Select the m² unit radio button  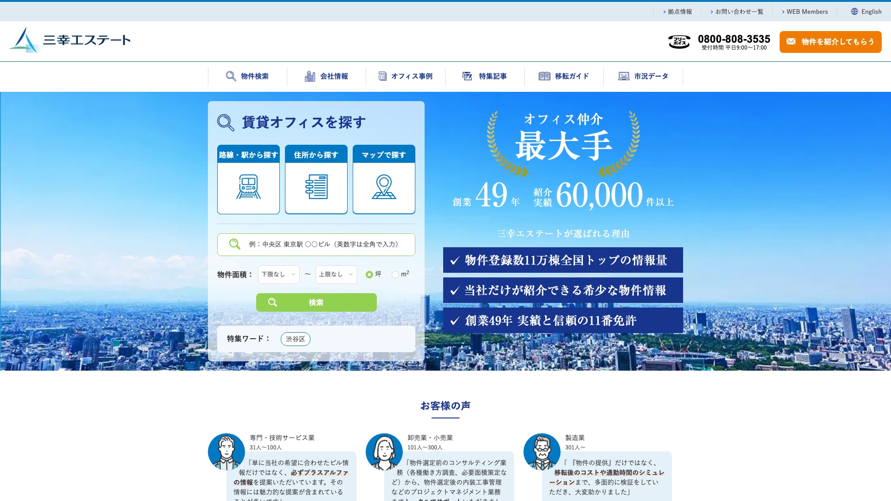click(395, 275)
